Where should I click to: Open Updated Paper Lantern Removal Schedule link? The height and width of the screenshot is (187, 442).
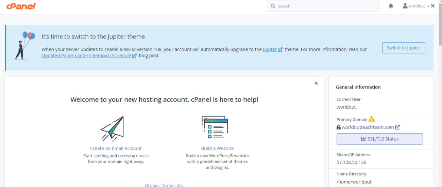(x=86, y=56)
